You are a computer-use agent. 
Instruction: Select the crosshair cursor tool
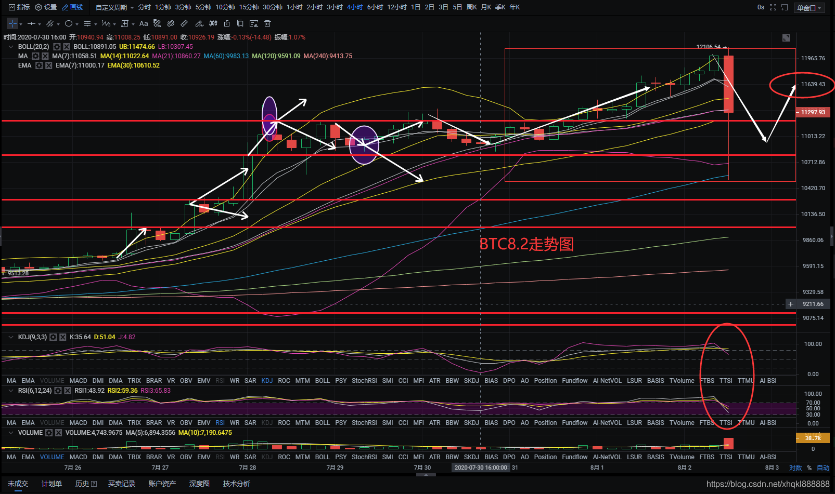click(x=12, y=23)
